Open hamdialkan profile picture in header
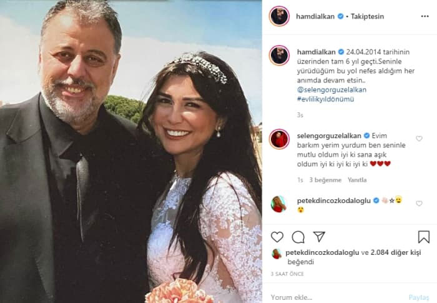This screenshot has width=437, height=303. click(x=279, y=16)
